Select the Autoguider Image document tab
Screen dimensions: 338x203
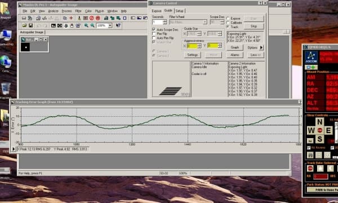[x=32, y=32]
